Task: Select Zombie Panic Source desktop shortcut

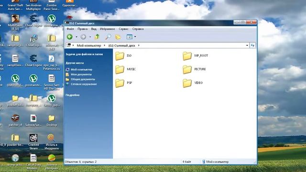Action: [52, 5]
